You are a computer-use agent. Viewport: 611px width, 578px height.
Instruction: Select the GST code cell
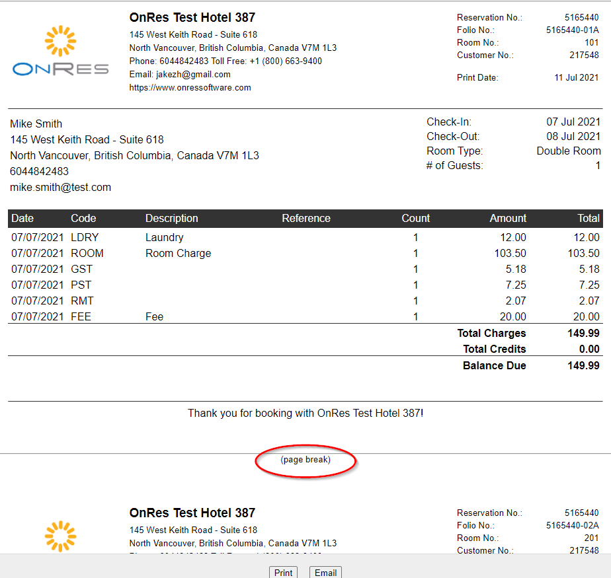point(81,270)
